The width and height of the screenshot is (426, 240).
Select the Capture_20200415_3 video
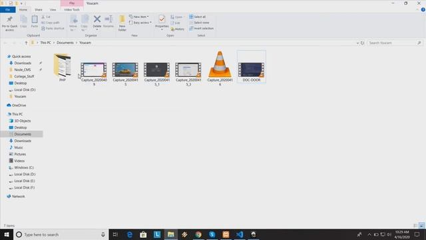tap(188, 73)
